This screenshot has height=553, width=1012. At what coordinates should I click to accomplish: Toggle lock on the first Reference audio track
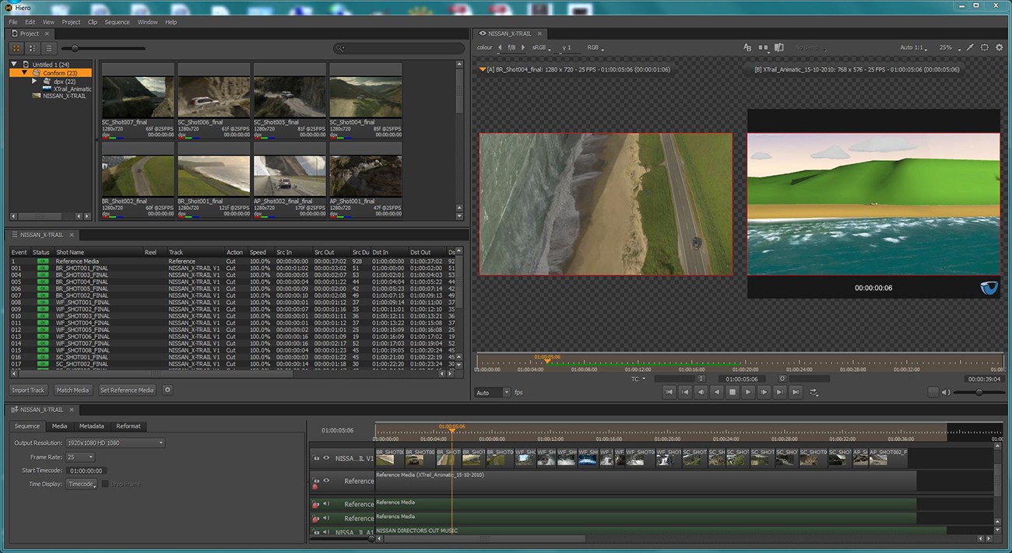pos(315,503)
